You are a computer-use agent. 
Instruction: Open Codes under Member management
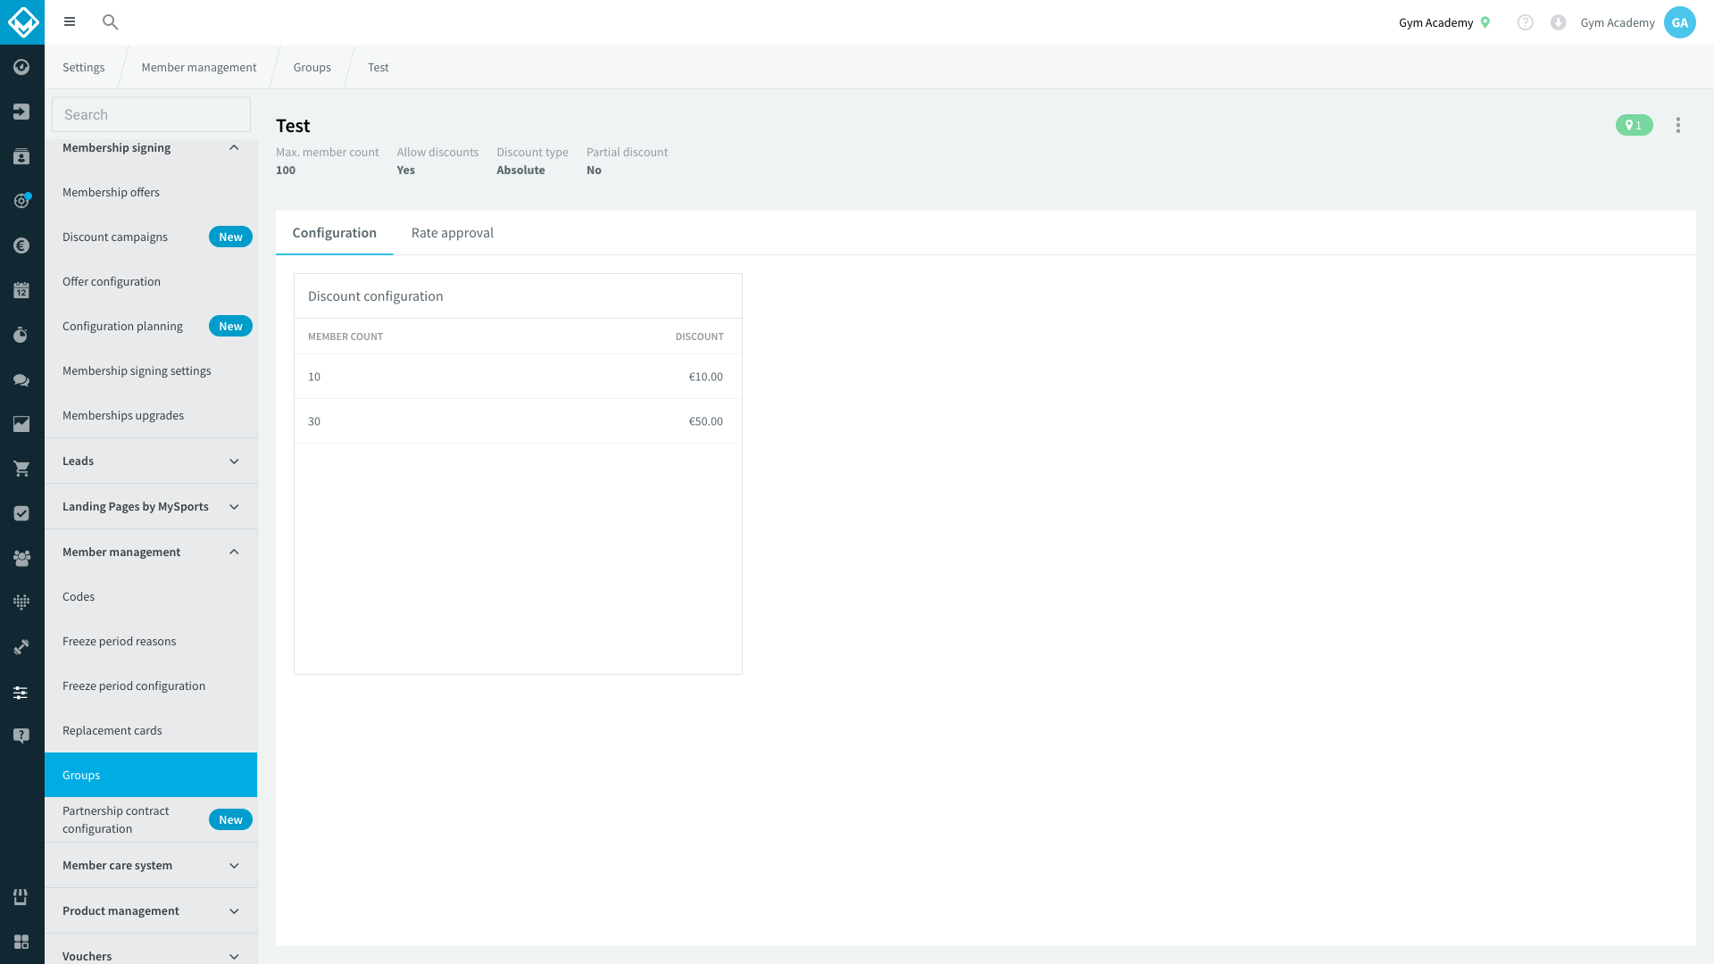pos(151,596)
